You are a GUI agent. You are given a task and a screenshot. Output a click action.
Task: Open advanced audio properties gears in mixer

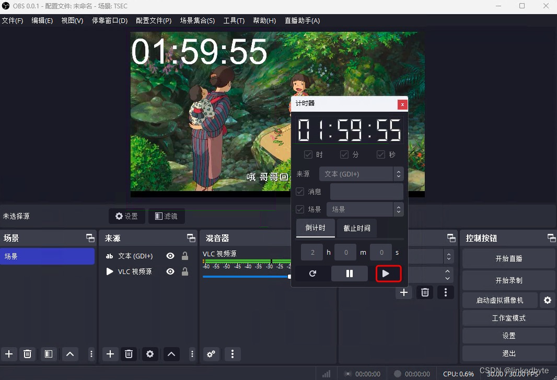coord(211,354)
